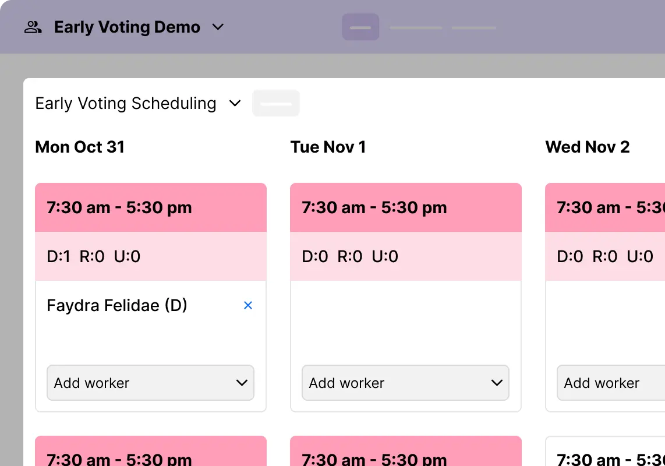
Task: Select Faydra Felidae (D) worker entry
Action: tap(116, 305)
